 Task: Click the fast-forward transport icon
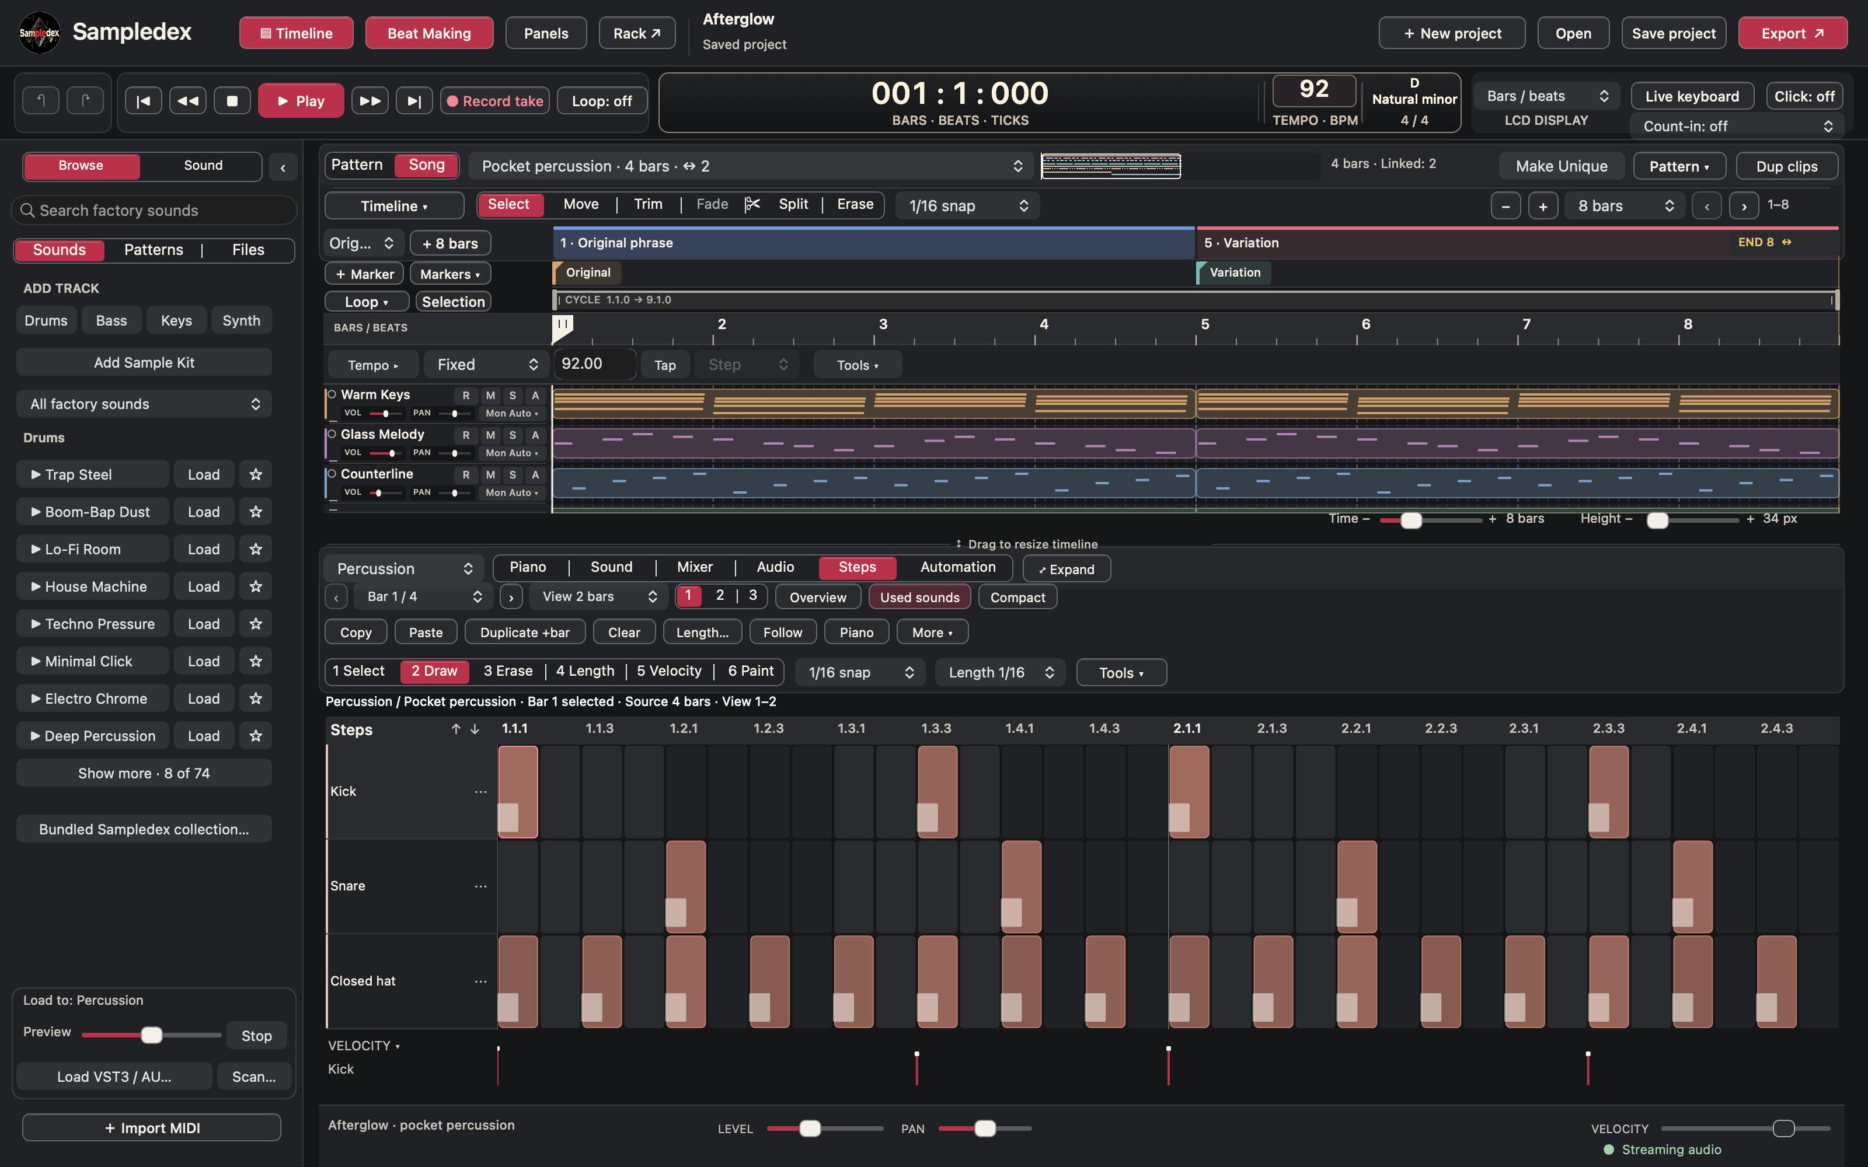370,100
